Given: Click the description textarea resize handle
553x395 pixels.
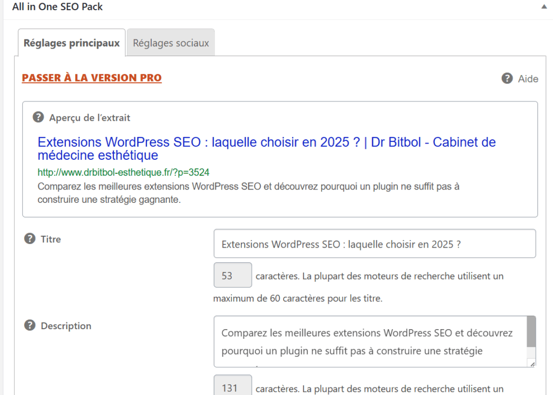Looking at the screenshot, I should click(532, 364).
